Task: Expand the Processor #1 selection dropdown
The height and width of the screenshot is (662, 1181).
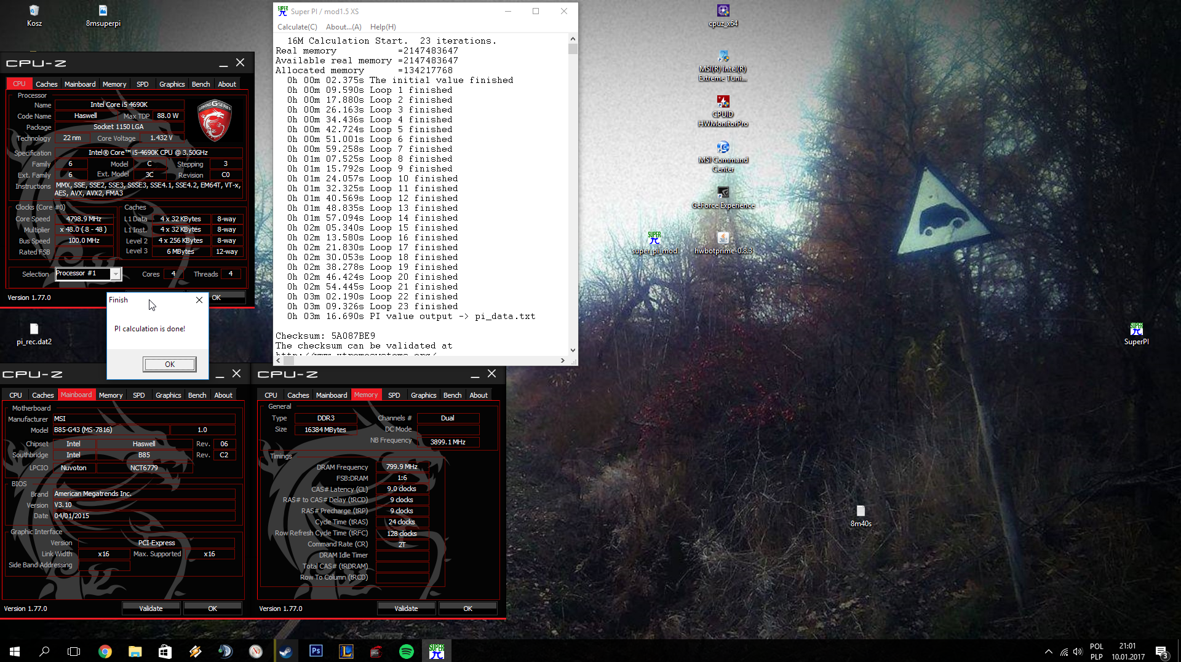Action: coord(115,274)
